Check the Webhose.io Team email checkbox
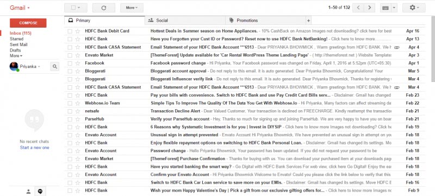This screenshot has height=196, width=435. tap(70, 103)
